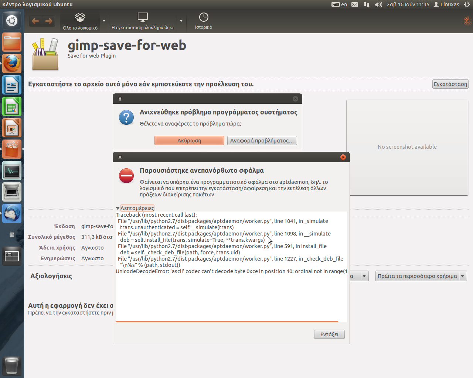Image resolution: width=473 pixels, height=378 pixels.
Task: Open the Files folder launcher icon
Action: [12, 42]
